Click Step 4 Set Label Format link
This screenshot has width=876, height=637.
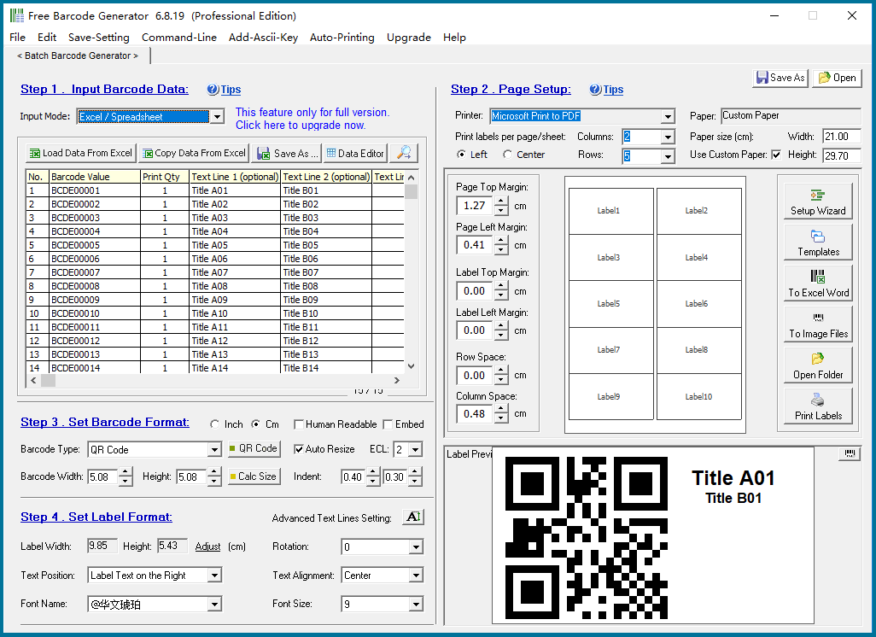[x=96, y=517]
